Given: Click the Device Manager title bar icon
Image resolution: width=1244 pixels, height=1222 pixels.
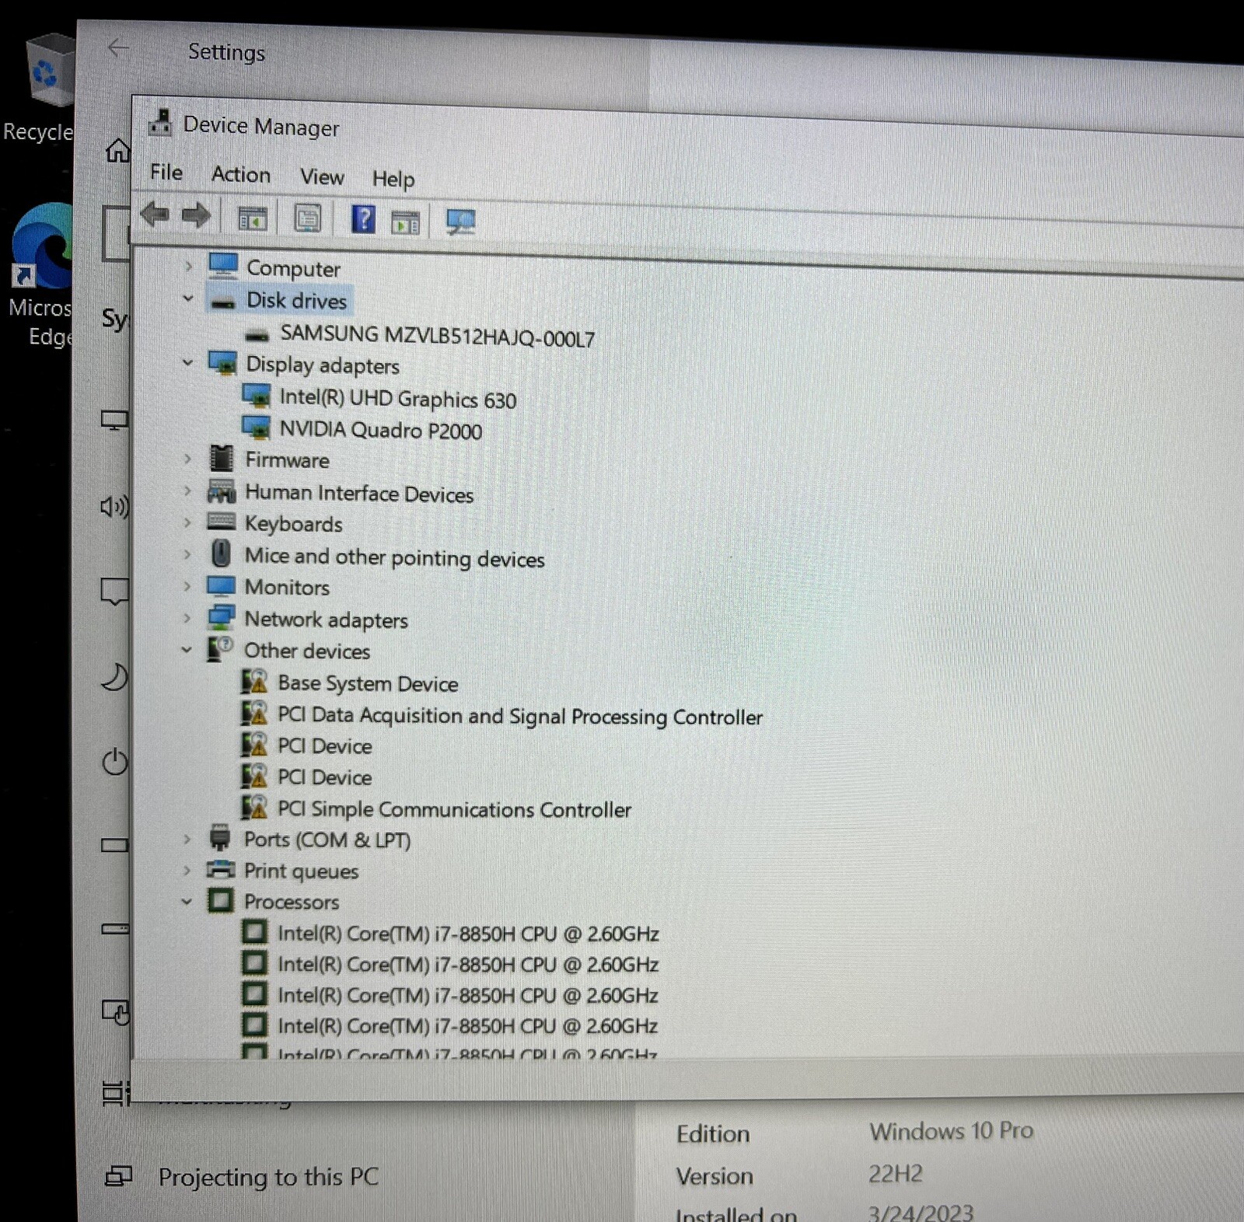Looking at the screenshot, I should pyautogui.click(x=160, y=122).
